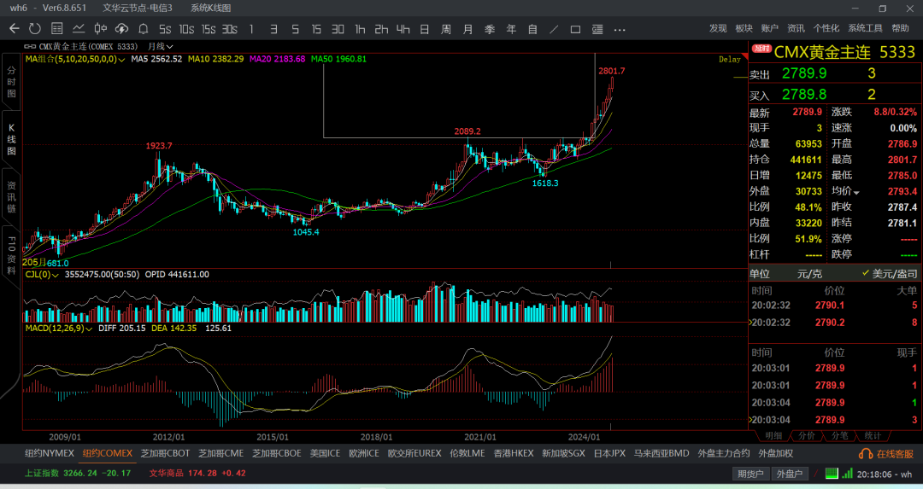
Task: Switch to 芝加哥CBOT exchange tab
Action: click(x=166, y=453)
